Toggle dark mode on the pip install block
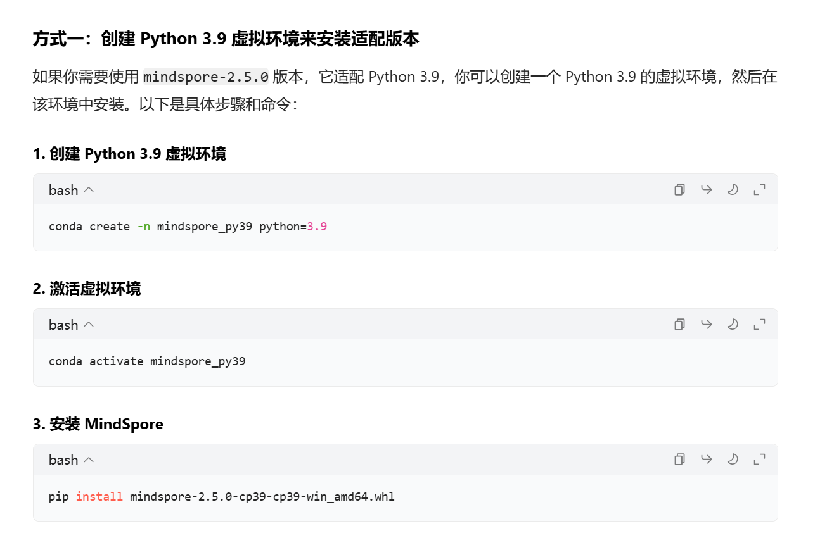827x538 pixels. coord(733,459)
